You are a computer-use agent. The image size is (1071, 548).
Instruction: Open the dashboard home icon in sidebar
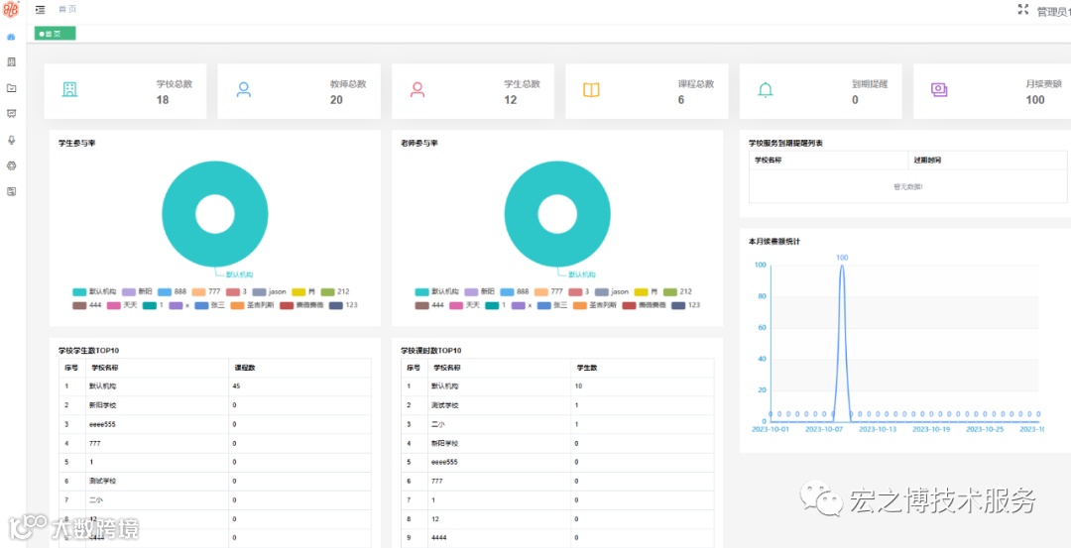click(11, 37)
